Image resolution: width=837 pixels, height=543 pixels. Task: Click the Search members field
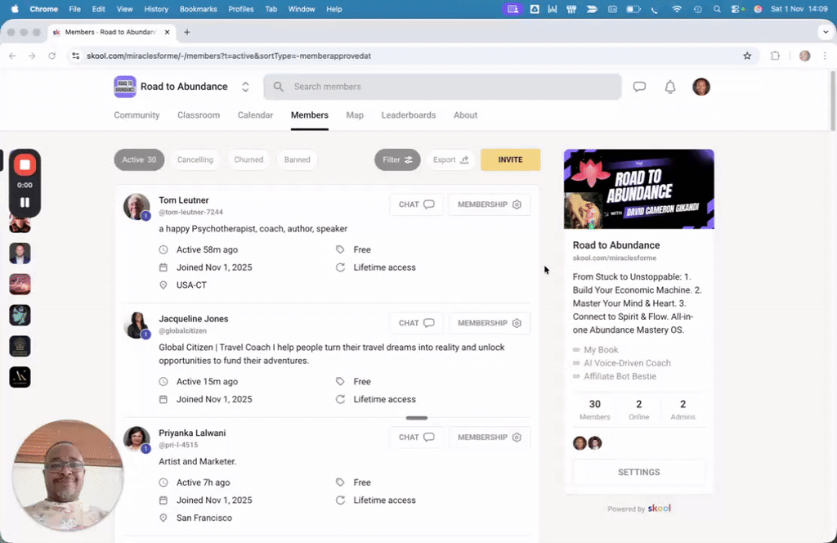click(442, 87)
